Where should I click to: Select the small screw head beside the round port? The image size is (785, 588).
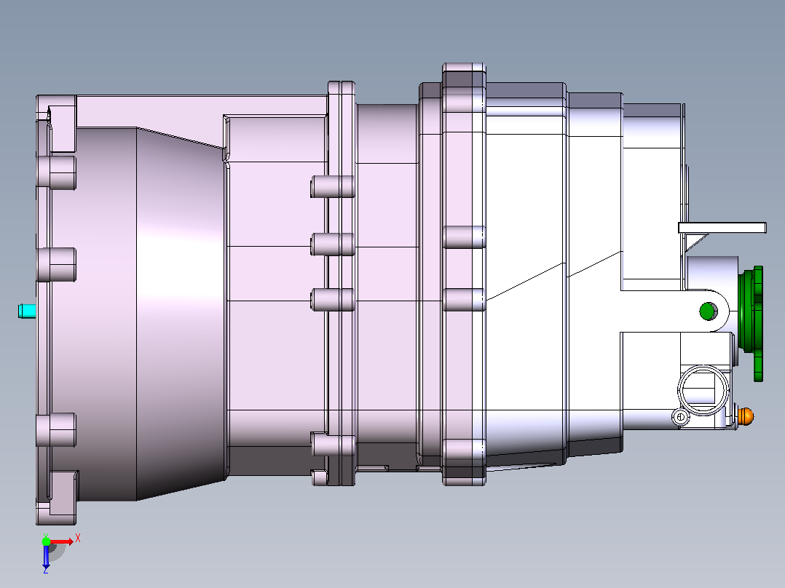tap(680, 416)
